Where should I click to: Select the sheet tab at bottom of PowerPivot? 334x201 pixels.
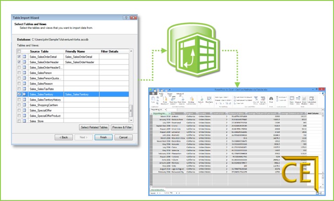(x=158, y=189)
